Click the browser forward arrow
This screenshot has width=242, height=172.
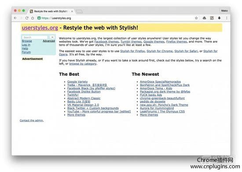[x=21, y=18]
